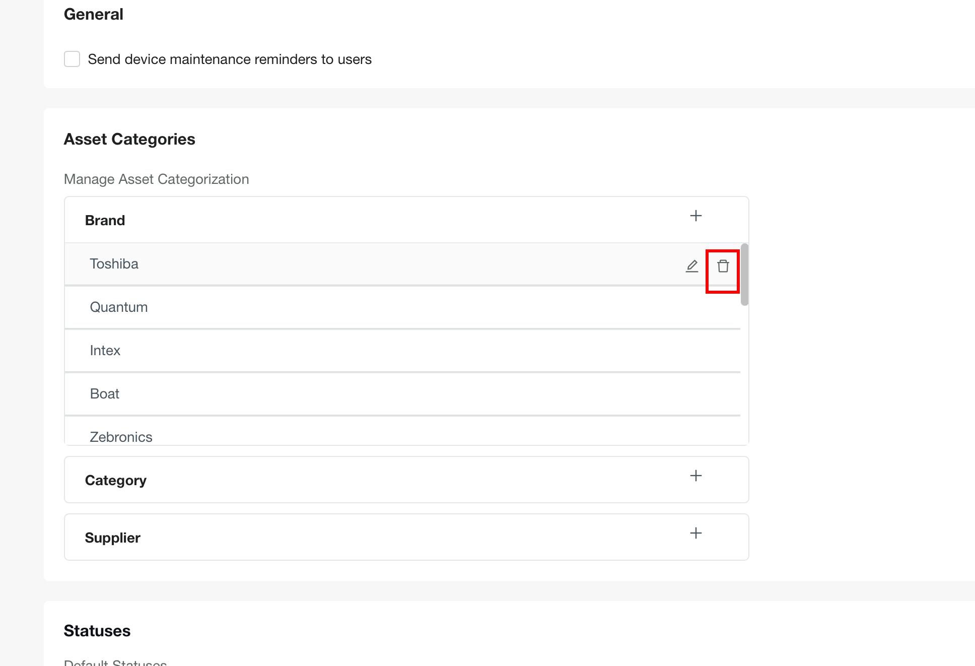Click the Asset Categories heading
Image resolution: width=975 pixels, height=666 pixels.
[129, 139]
